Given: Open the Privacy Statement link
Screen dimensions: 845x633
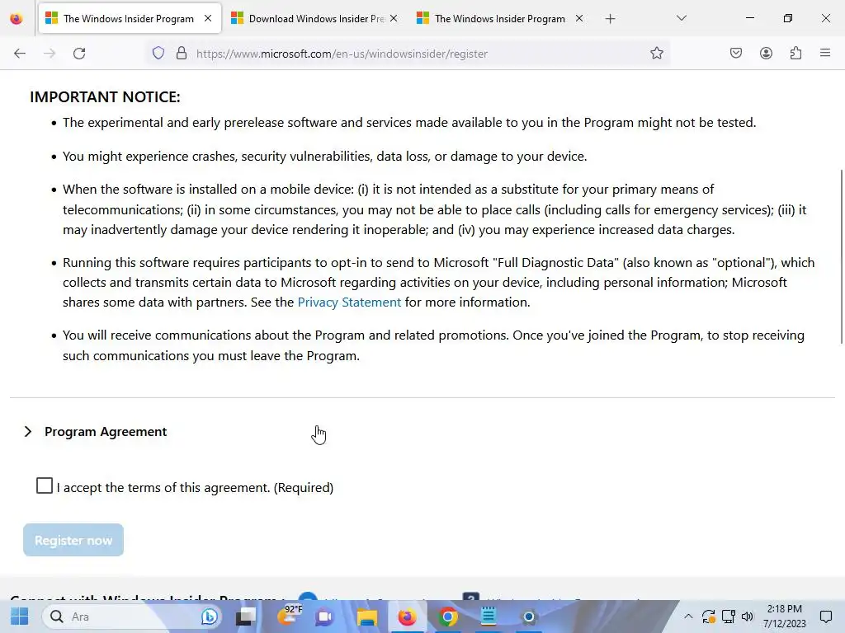Looking at the screenshot, I should (x=349, y=302).
